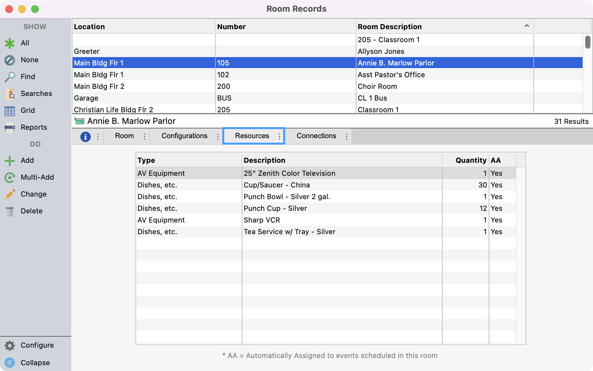This screenshot has height=371, width=593.
Task: Switch to the Configurations tab
Action: pyautogui.click(x=184, y=136)
